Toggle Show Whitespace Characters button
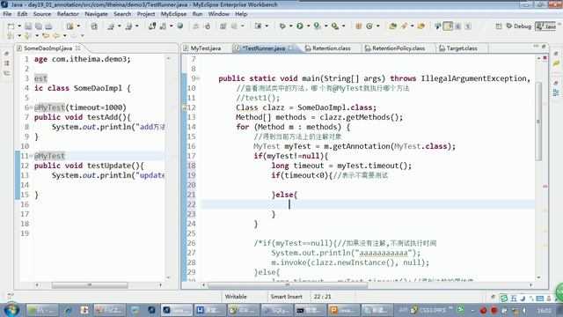This screenshot has width=563, height=317. 468,26
